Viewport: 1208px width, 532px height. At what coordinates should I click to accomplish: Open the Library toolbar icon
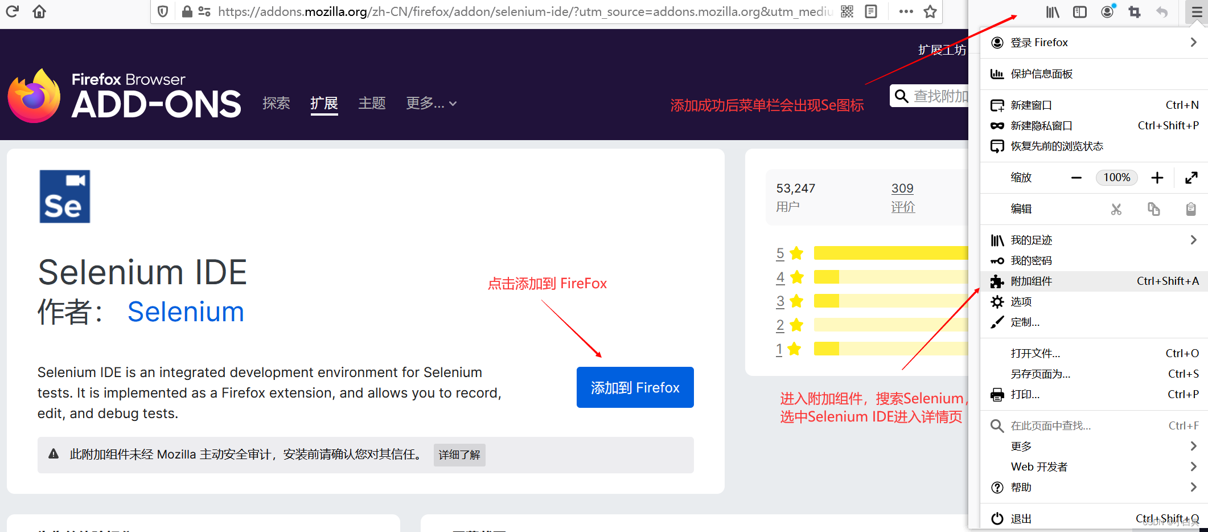pyautogui.click(x=1053, y=12)
